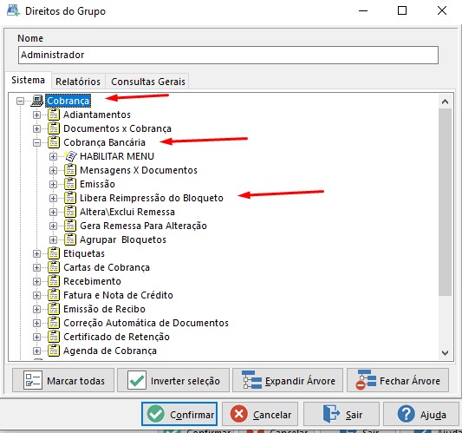Click the icon beside Agenda de Cobrança

pyautogui.click(x=54, y=351)
